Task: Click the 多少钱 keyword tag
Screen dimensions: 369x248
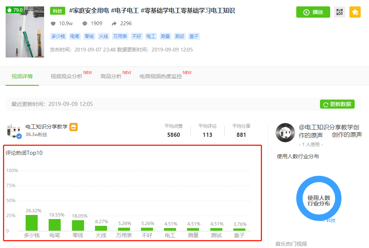Action: pyautogui.click(x=58, y=36)
